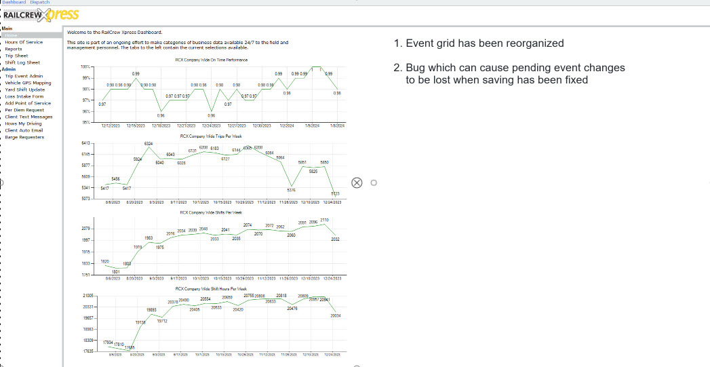Image resolution: width=710 pixels, height=367 pixels.
Task: Open the Trip Sheet link
Action: (x=17, y=56)
